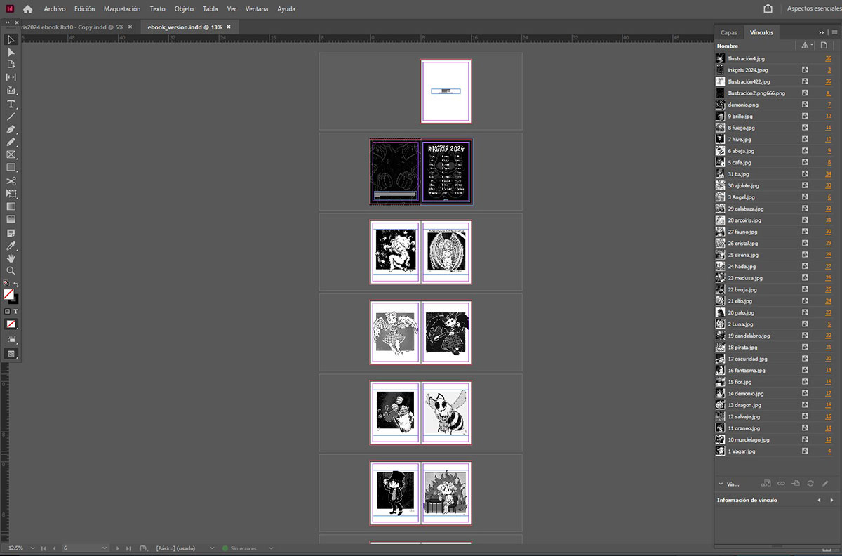Toggle formatting affects text
Screen dimensions: 842x556
pos(15,311)
